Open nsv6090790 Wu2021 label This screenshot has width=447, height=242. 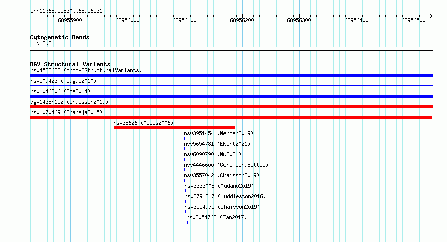pyautogui.click(x=212, y=154)
